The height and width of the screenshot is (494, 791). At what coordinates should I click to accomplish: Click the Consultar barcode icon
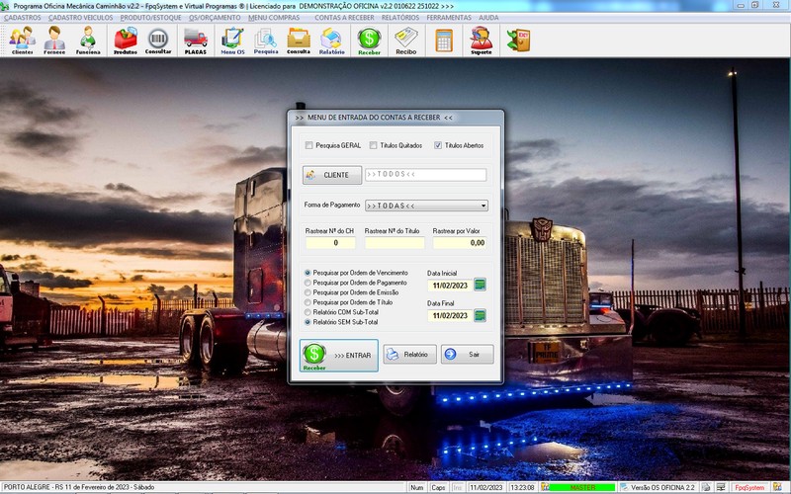158,40
